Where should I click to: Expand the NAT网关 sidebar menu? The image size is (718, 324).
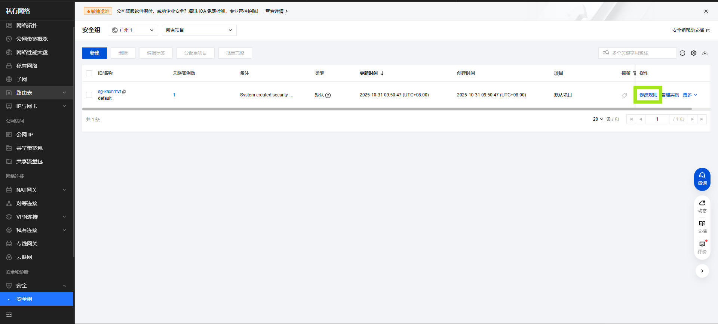tap(37, 190)
